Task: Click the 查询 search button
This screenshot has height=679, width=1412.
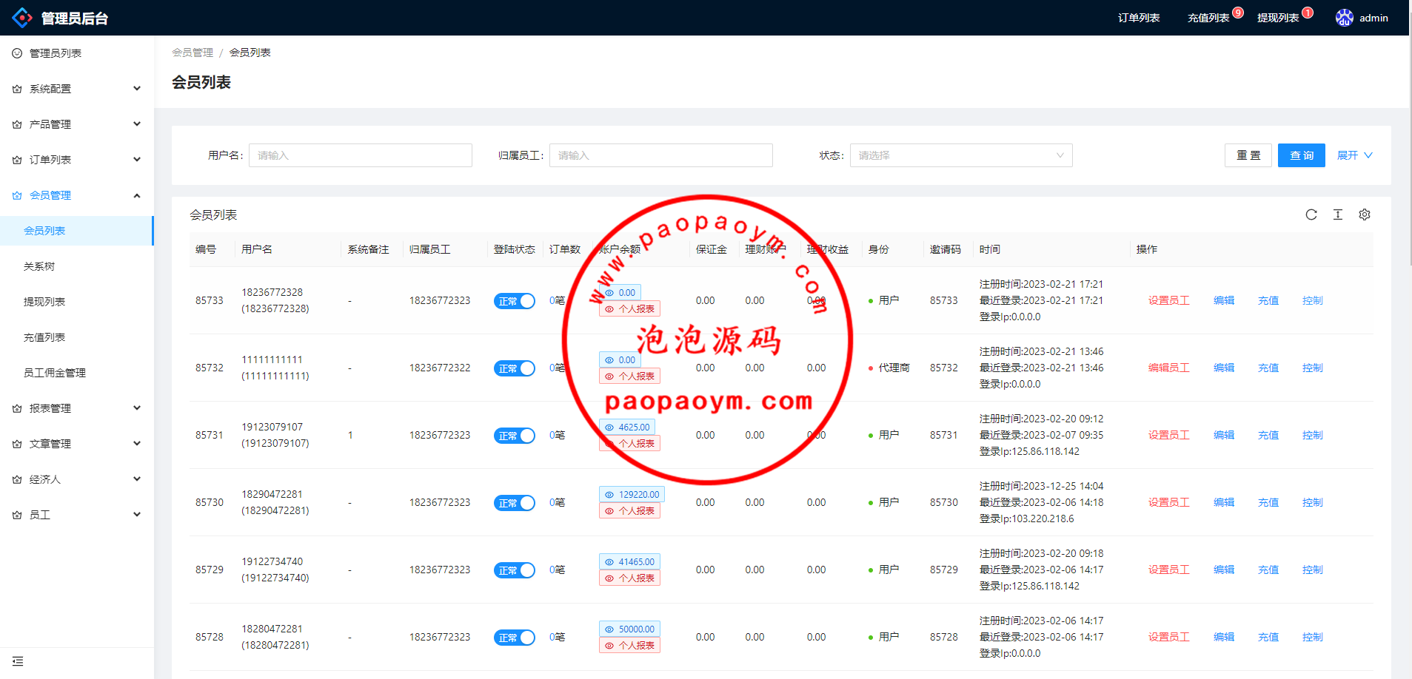Action: 1301,155
